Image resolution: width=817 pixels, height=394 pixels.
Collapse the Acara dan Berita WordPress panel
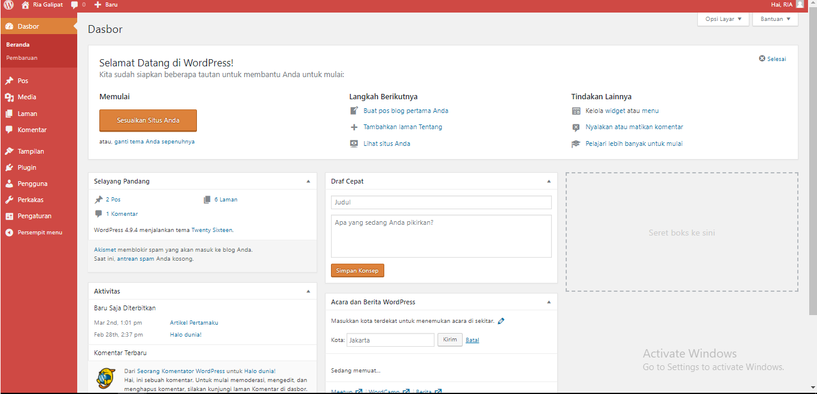(549, 302)
